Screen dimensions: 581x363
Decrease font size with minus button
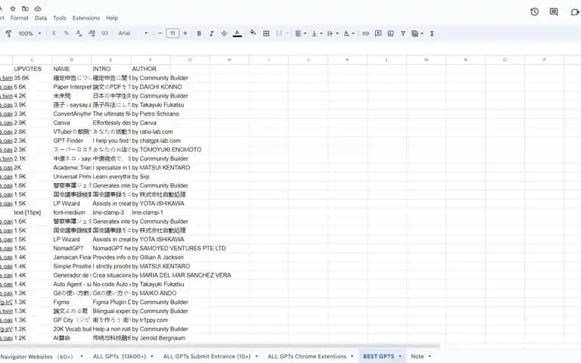point(160,33)
